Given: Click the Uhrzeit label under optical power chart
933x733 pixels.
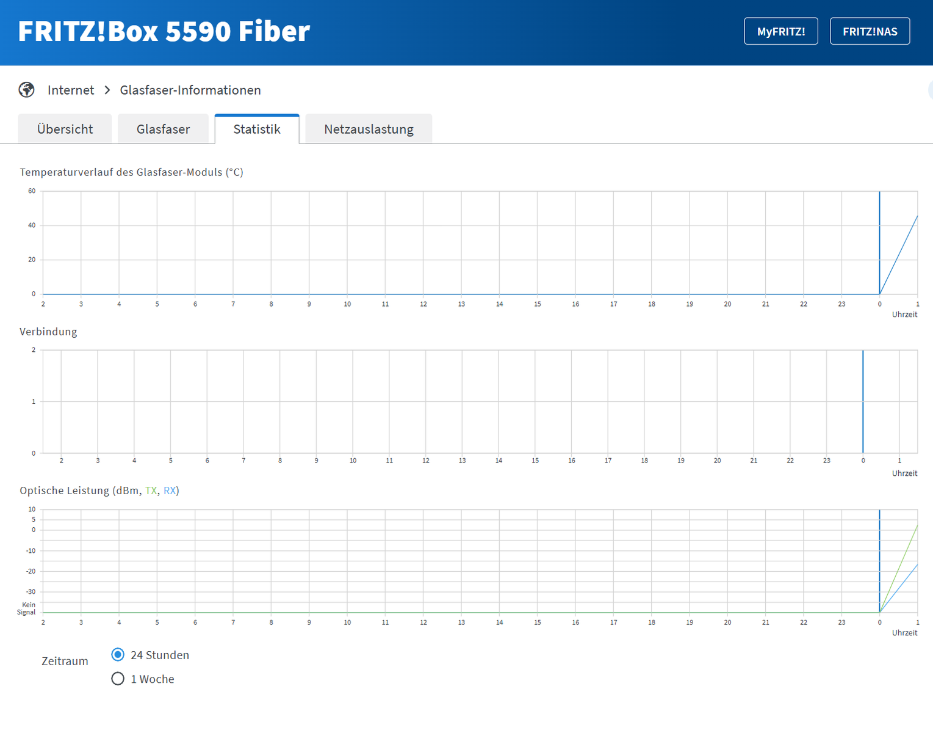Looking at the screenshot, I should 904,633.
